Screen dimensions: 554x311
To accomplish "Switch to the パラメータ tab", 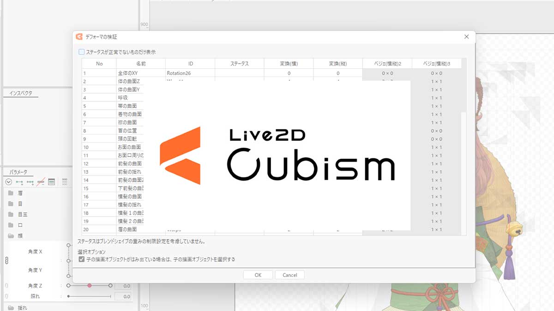I will click(x=18, y=172).
